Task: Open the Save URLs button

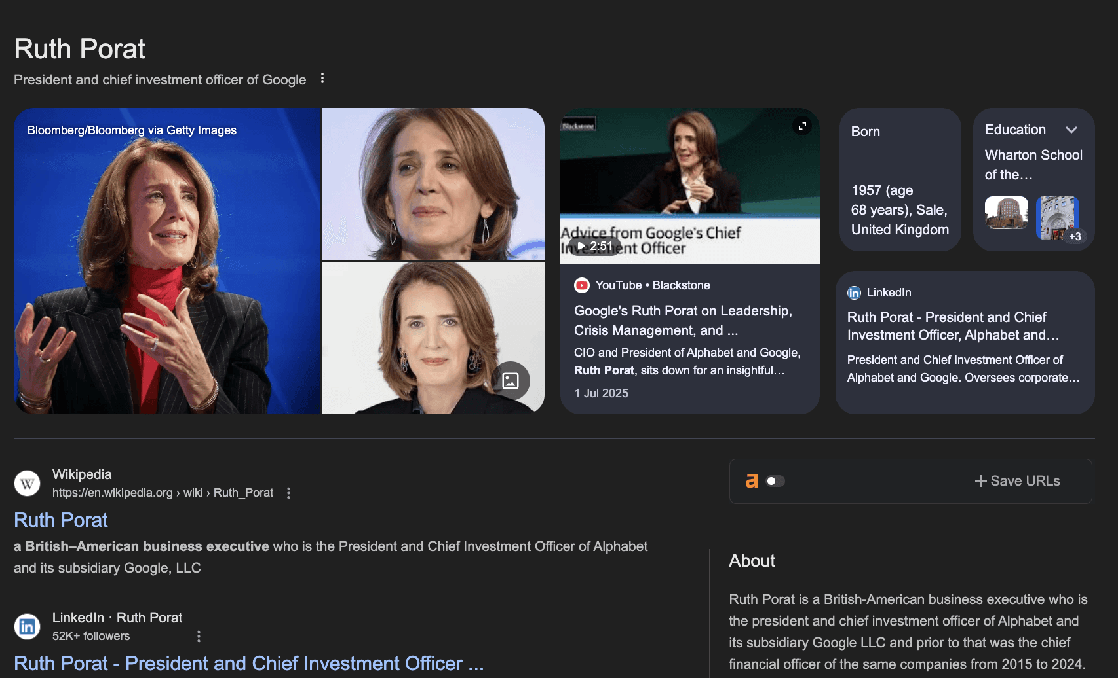Action: click(1017, 481)
